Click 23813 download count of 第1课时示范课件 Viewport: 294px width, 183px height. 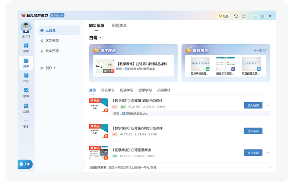tap(149, 107)
